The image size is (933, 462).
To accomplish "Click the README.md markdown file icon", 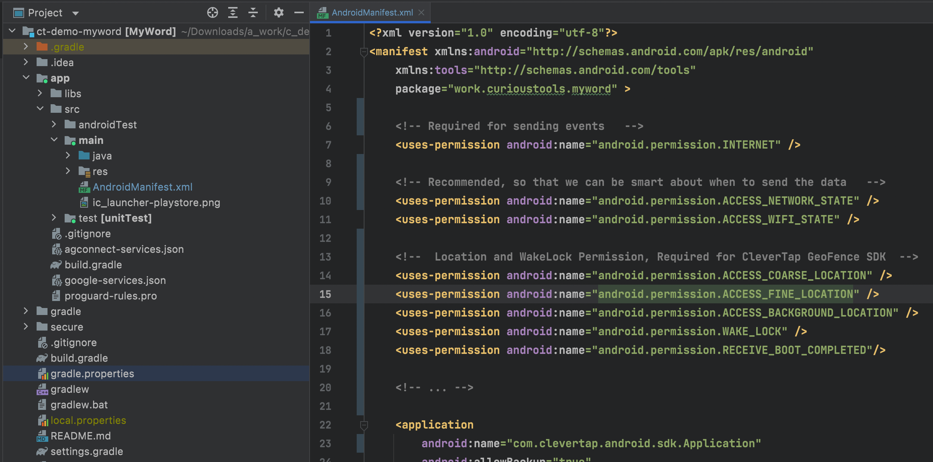I will [42, 436].
